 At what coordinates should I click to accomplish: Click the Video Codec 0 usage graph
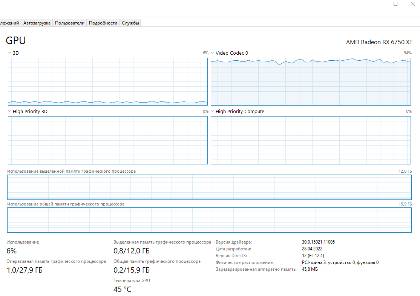click(x=311, y=81)
